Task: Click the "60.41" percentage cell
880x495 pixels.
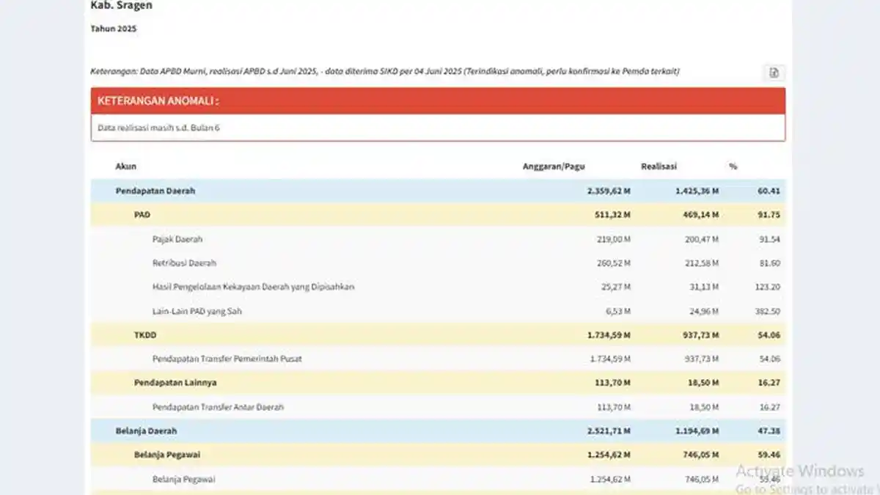Action: (769, 191)
